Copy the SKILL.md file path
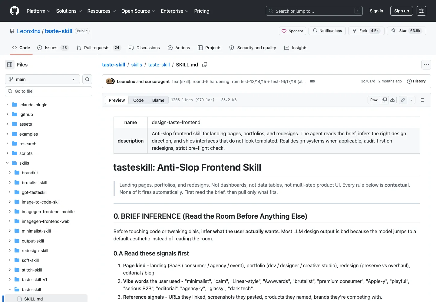The height and width of the screenshot is (302, 436). pos(205,65)
